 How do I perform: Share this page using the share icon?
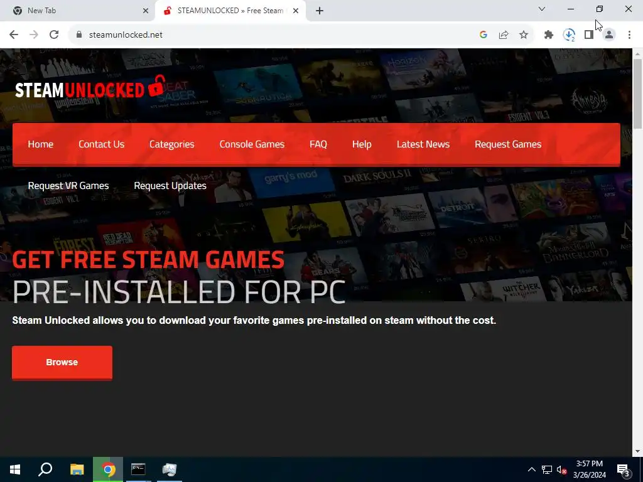coord(504,35)
